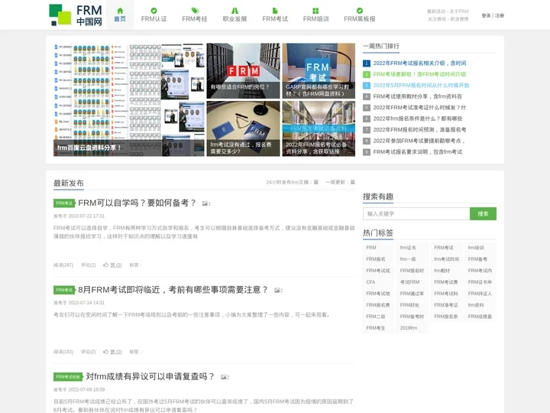This screenshot has width=550, height=413.
Task: Open the 有哪些适合FRM的岗位 thumbnail
Action: tap(243, 71)
